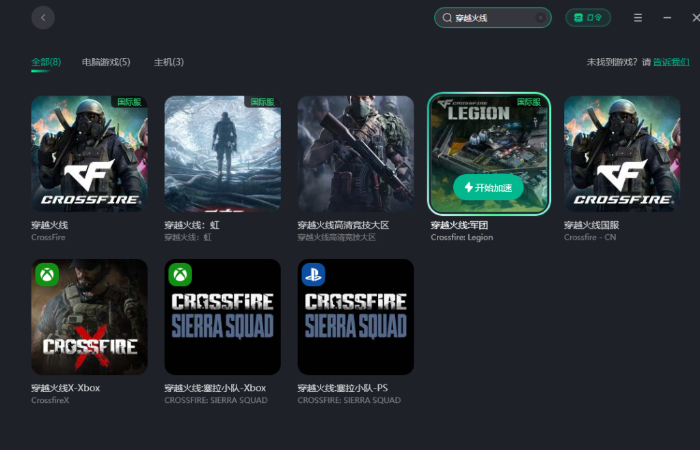
Task: Click PlayStation badge on Sierra Squad cover
Action: coord(313,275)
